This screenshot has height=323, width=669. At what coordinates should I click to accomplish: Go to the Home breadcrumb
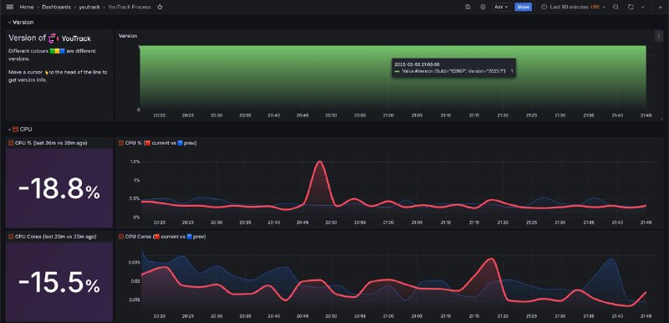point(27,7)
